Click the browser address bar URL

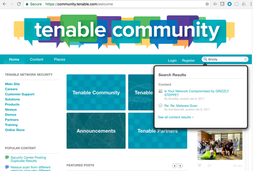(79, 4)
